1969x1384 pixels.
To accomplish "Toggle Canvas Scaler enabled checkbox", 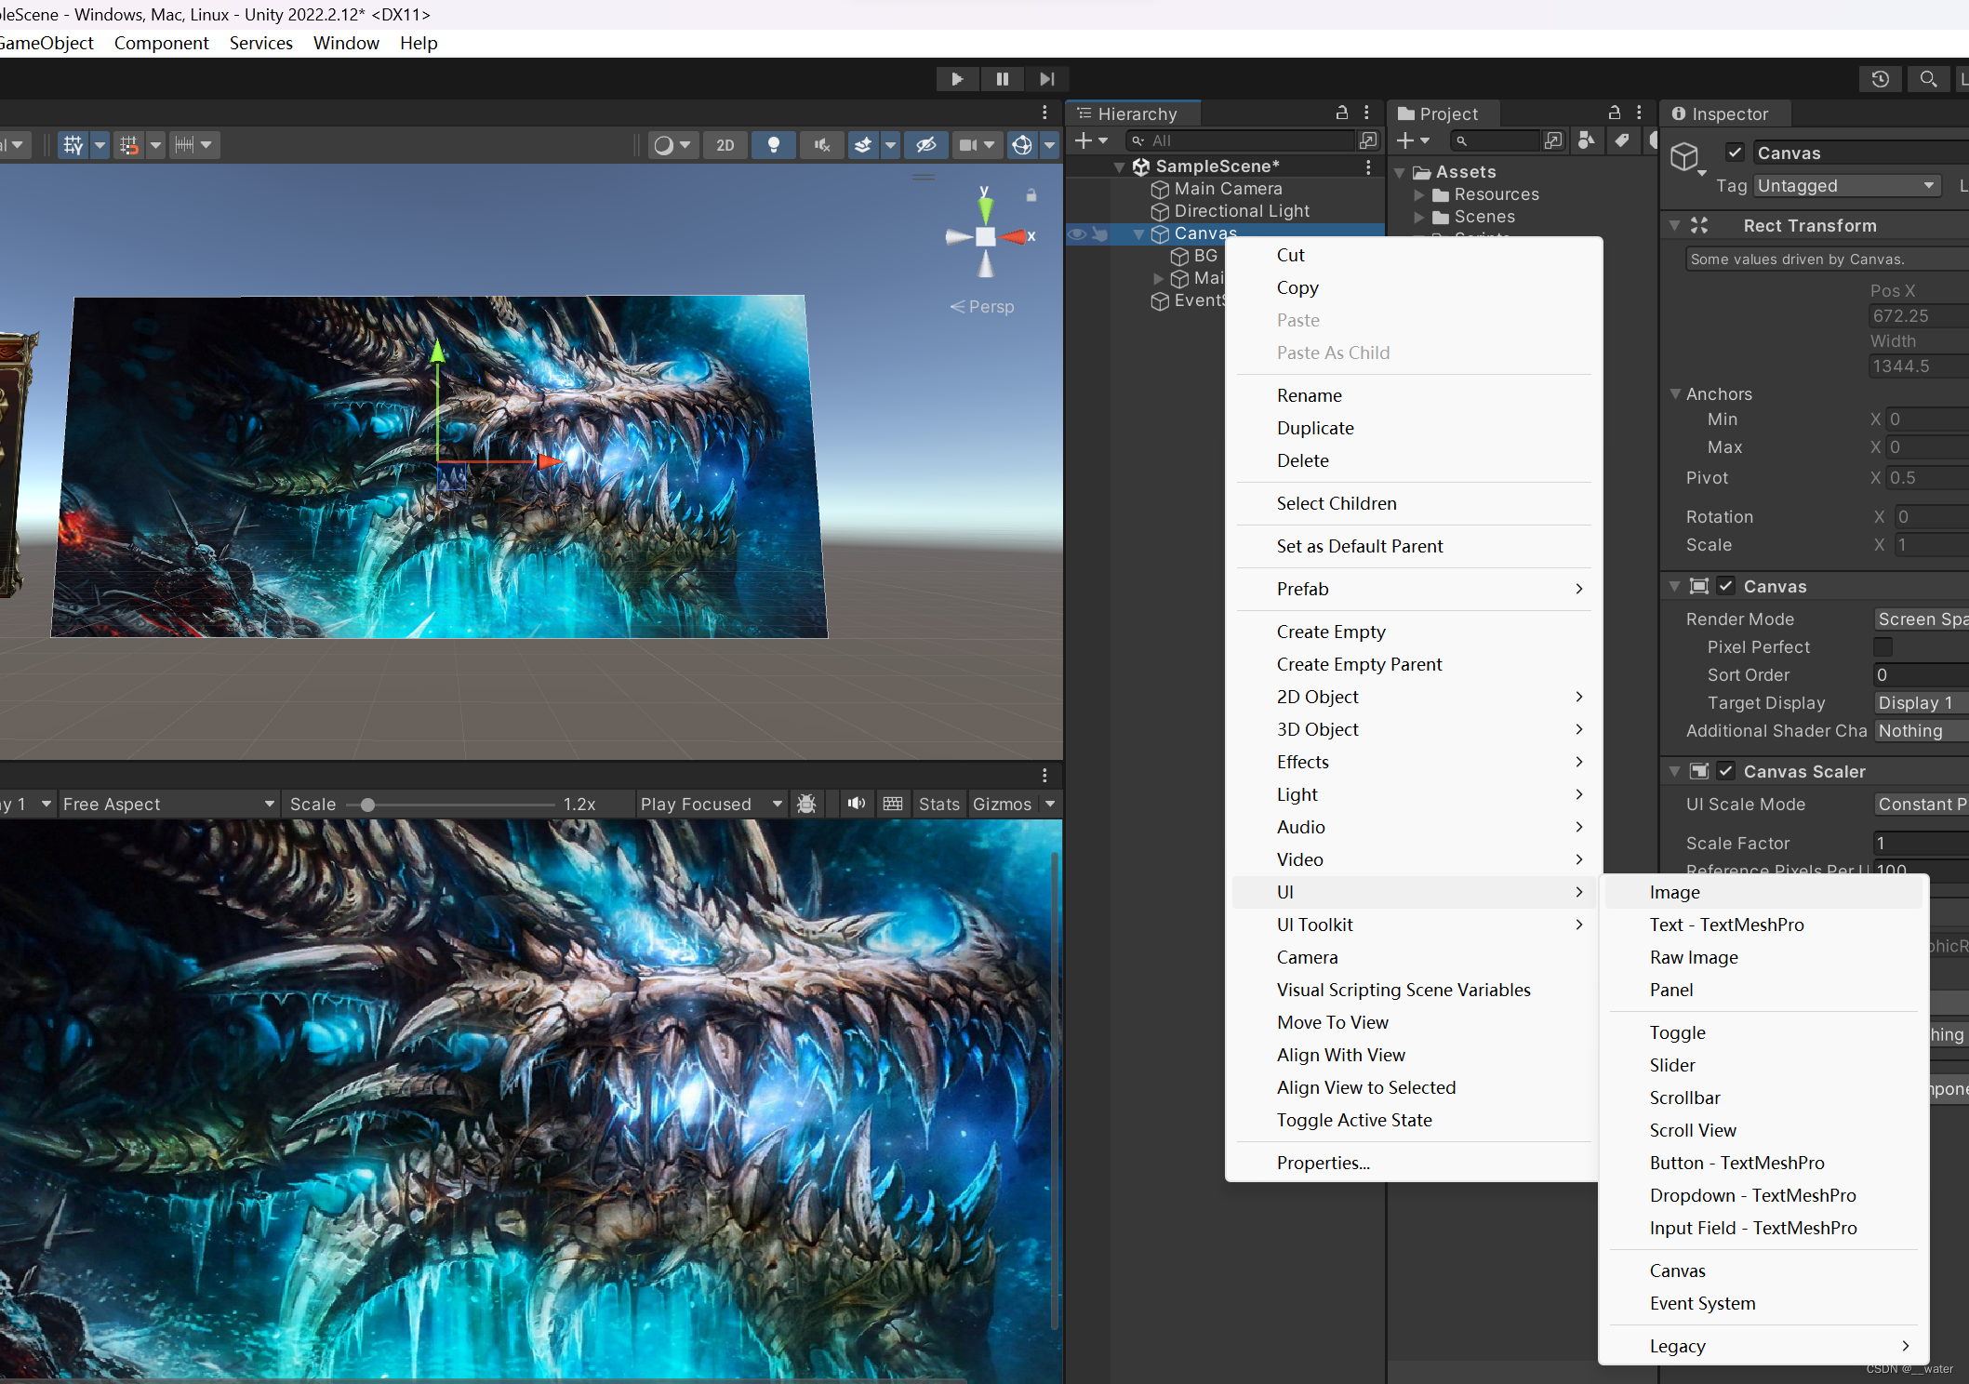I will pyautogui.click(x=1726, y=771).
